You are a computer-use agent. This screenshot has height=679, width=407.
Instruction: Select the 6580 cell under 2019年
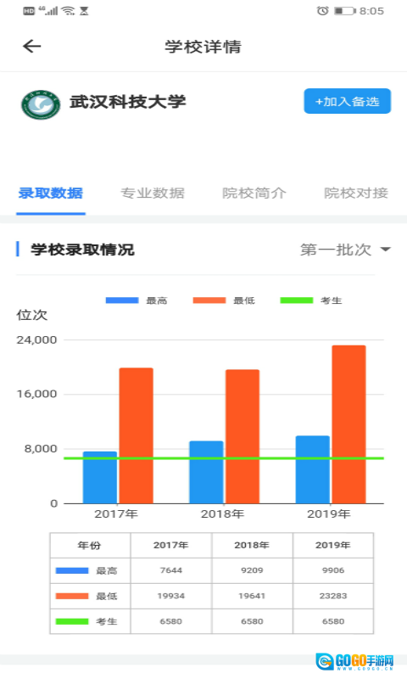tap(333, 621)
